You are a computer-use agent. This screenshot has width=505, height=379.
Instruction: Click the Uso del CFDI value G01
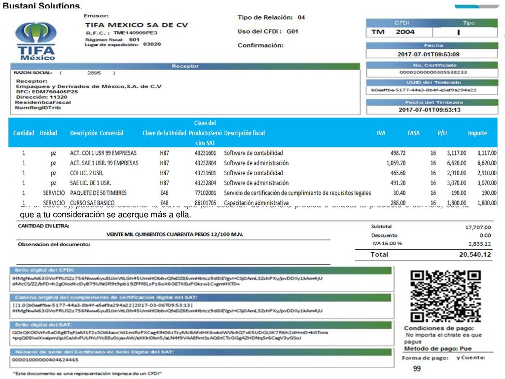coord(292,31)
